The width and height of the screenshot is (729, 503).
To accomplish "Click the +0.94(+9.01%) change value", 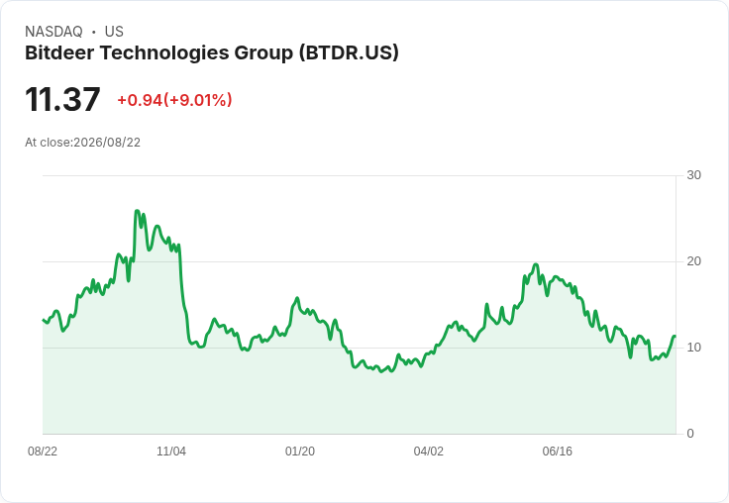I will [x=174, y=100].
